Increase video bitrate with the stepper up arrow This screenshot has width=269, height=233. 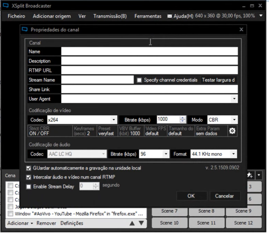click(x=183, y=118)
